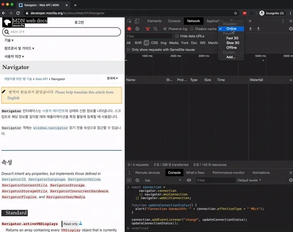
Task: Bookmark this page with star icon
Action: [235, 13]
